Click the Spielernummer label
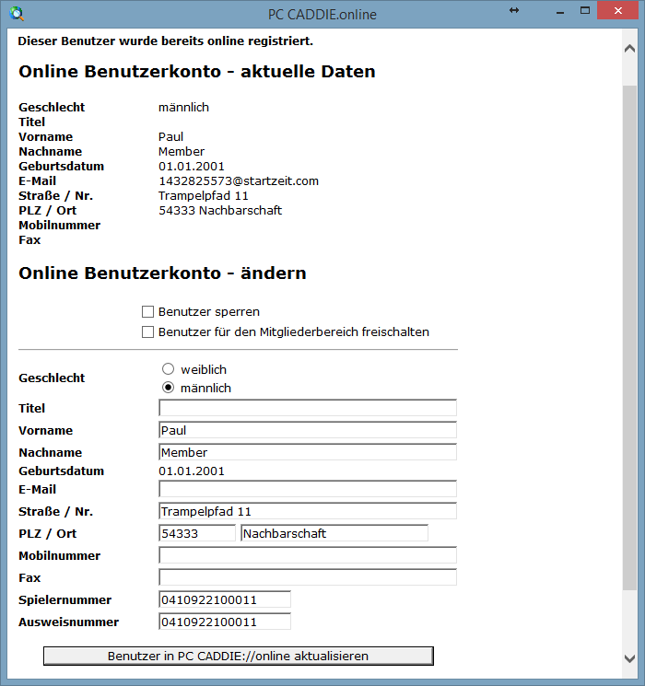The width and height of the screenshot is (645, 686). pos(64,599)
